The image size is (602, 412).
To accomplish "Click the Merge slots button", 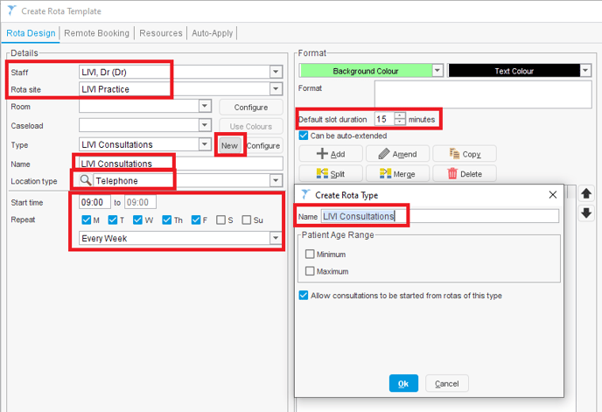I will pos(396,174).
